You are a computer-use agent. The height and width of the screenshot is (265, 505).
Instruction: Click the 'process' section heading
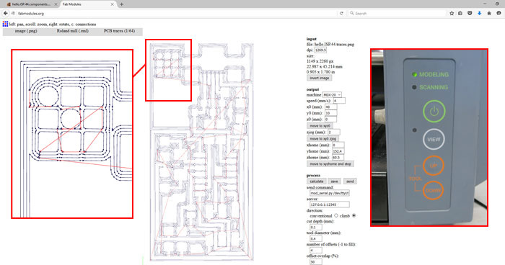313,176
